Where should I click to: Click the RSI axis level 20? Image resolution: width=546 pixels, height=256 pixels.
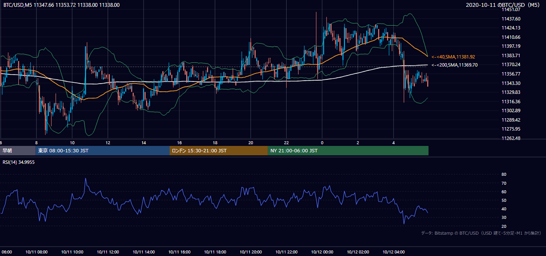tap(504, 226)
